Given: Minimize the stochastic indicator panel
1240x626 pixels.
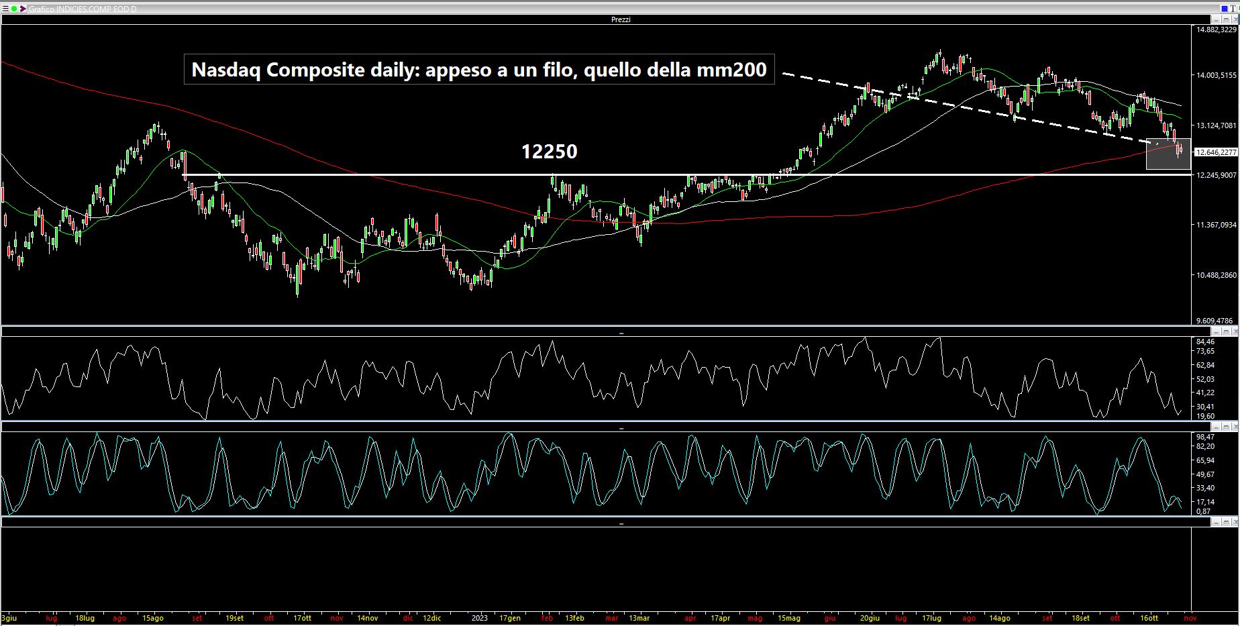Looking at the screenshot, I should pyautogui.click(x=1216, y=427).
